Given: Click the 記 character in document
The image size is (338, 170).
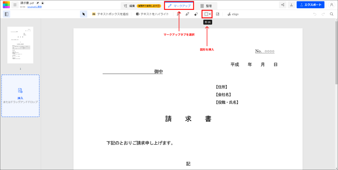Looking at the screenshot, I should [188, 164].
